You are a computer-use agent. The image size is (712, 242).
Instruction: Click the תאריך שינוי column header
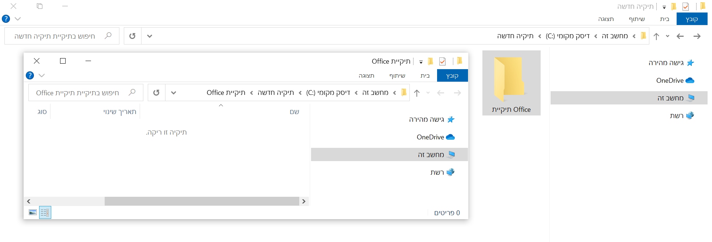[119, 112]
